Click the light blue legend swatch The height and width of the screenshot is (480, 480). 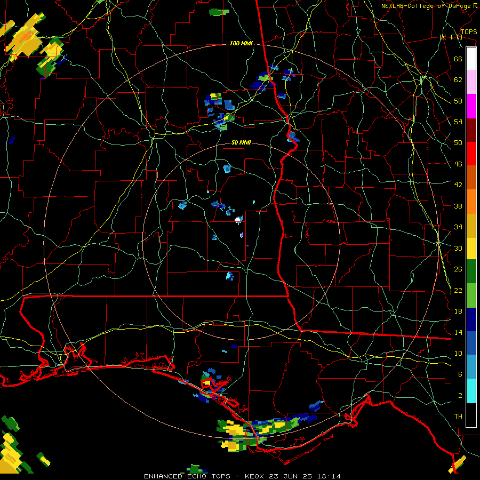(471, 367)
